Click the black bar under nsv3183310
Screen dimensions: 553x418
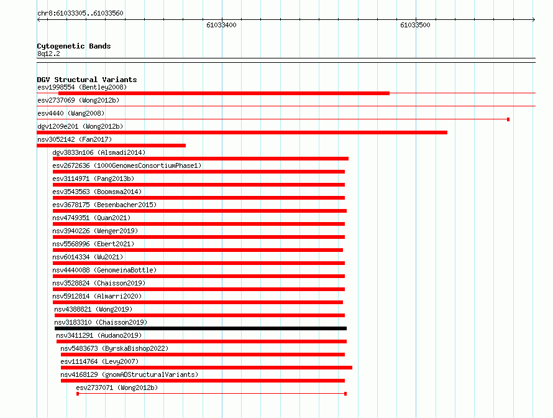pyautogui.click(x=200, y=328)
